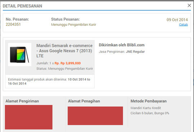The height and width of the screenshot is (132, 194).
Task: Click the Asus Google Nexus 7 product title
Action: tap(64, 51)
